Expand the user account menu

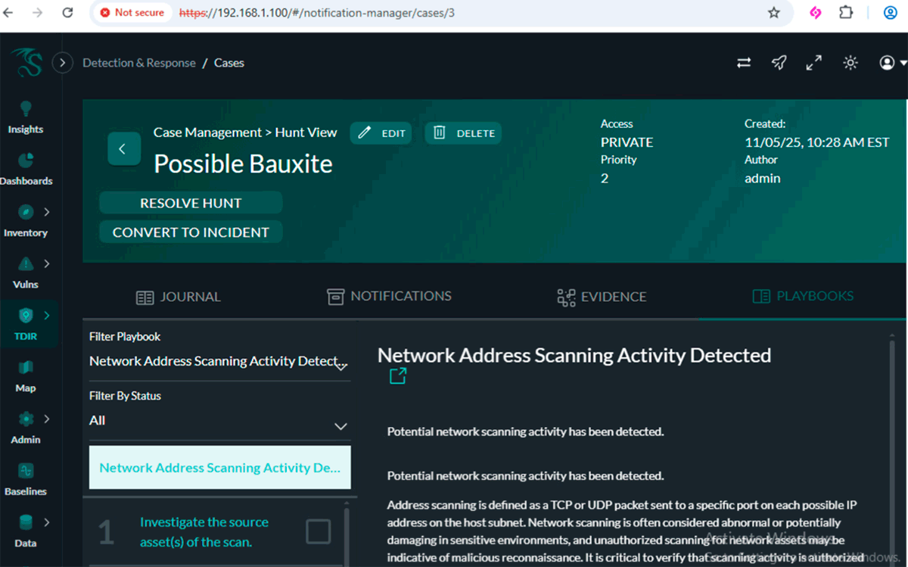tap(893, 63)
